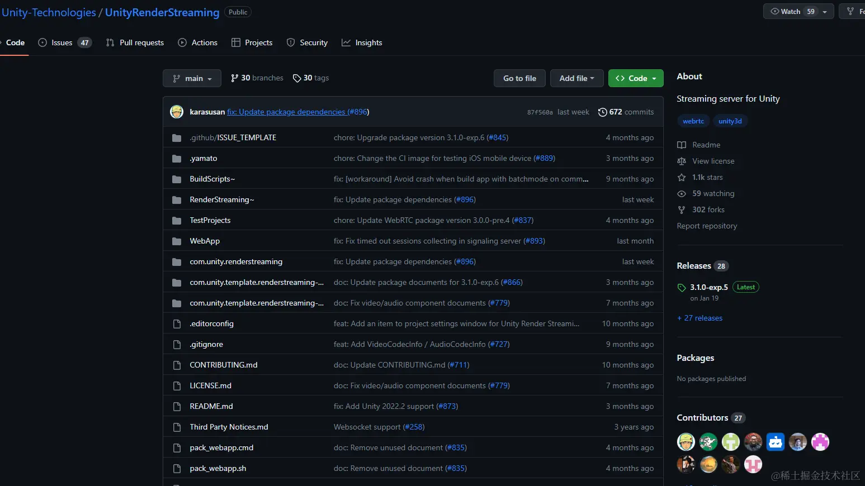Open the Releases heading link
This screenshot has height=486, width=865.
(694, 266)
